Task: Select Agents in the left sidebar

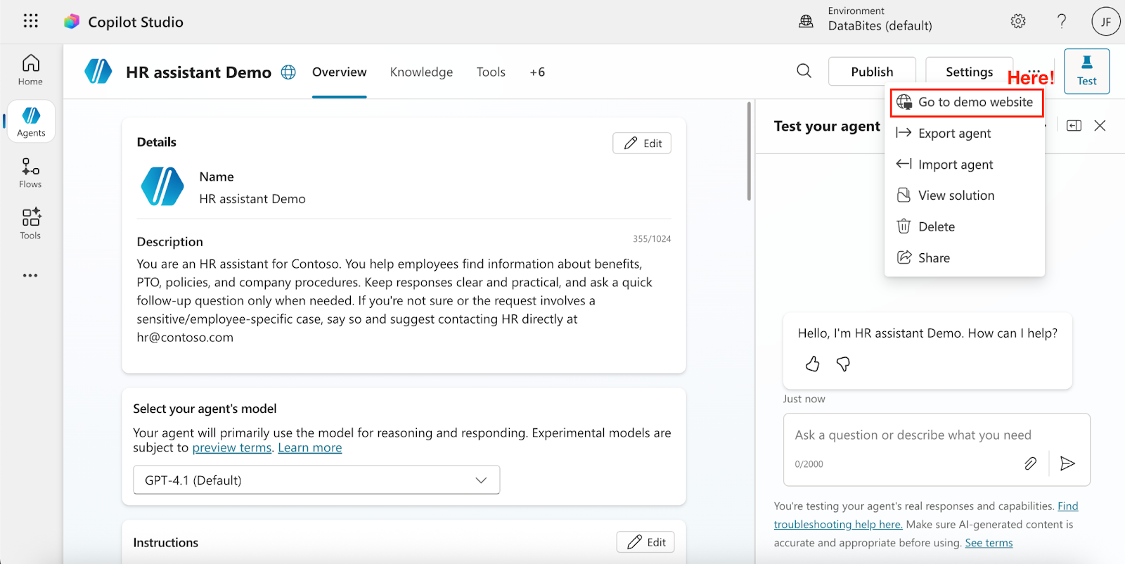Action: (x=31, y=122)
